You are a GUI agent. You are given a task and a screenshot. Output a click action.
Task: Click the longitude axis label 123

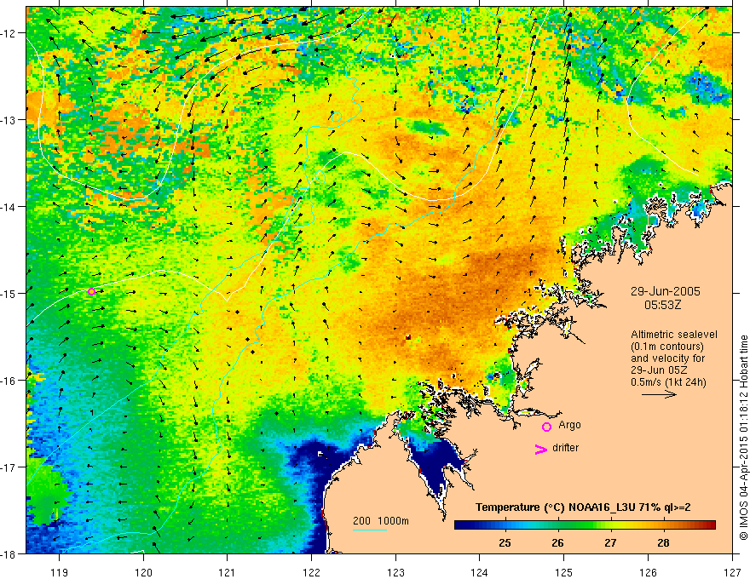395,572
